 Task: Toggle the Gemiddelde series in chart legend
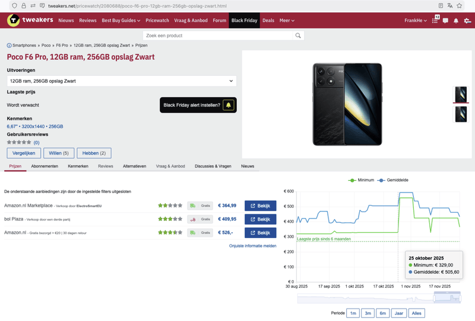tap(392, 180)
